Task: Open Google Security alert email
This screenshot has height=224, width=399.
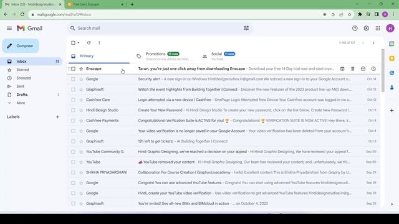Action: pos(223,79)
